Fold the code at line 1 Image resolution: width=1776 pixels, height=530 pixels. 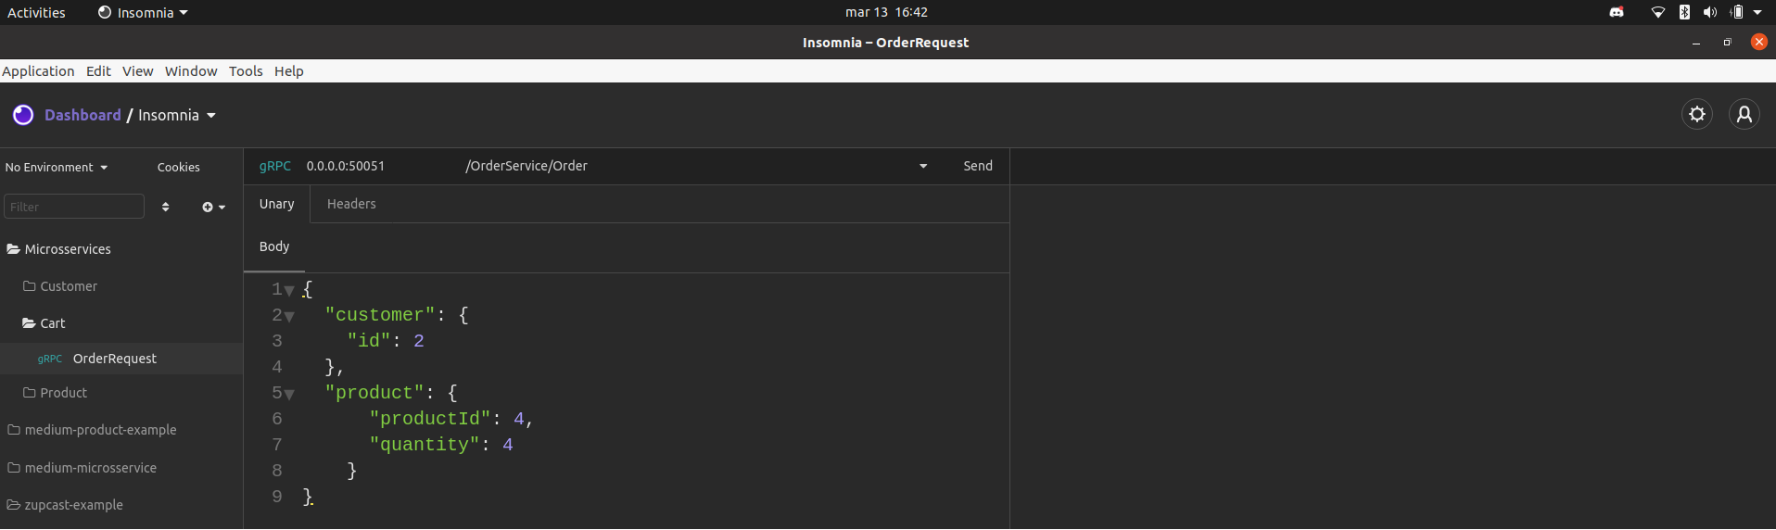pyautogui.click(x=289, y=291)
